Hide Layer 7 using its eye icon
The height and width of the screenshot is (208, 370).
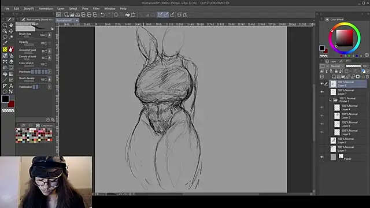321,92
